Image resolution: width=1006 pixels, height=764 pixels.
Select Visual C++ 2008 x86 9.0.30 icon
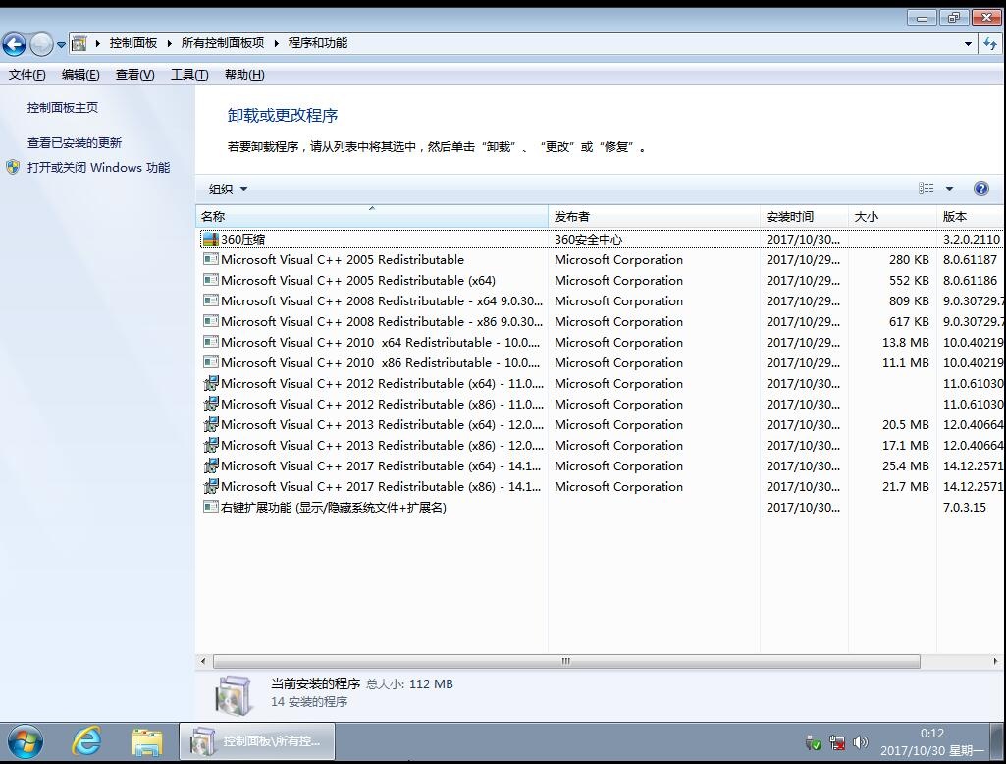pyautogui.click(x=210, y=321)
